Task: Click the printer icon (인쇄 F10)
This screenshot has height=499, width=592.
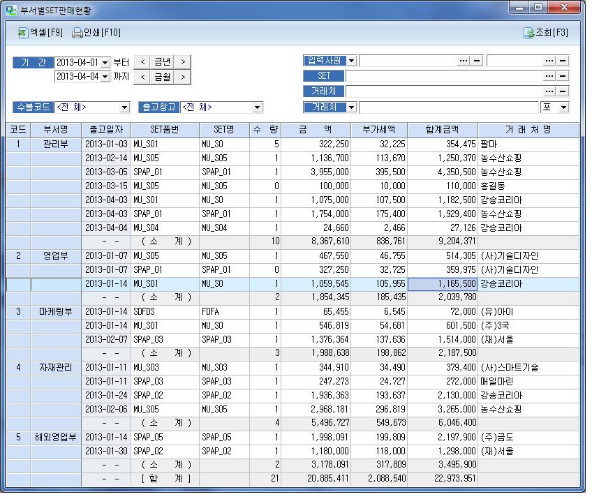Action: point(77,33)
